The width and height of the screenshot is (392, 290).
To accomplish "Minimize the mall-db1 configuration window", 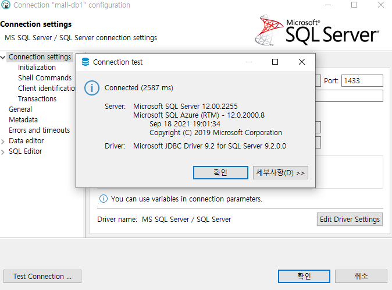I will (x=328, y=5).
